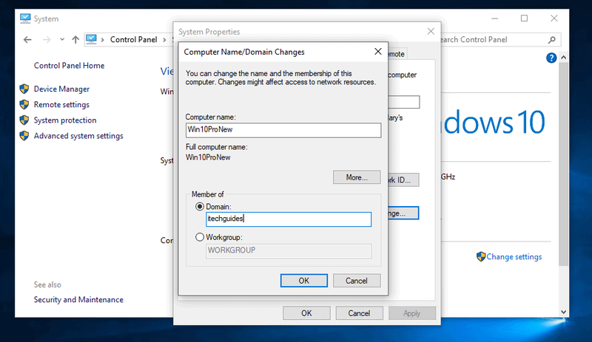Select Control Panel breadcrumb
This screenshot has height=342, width=592.
click(133, 40)
